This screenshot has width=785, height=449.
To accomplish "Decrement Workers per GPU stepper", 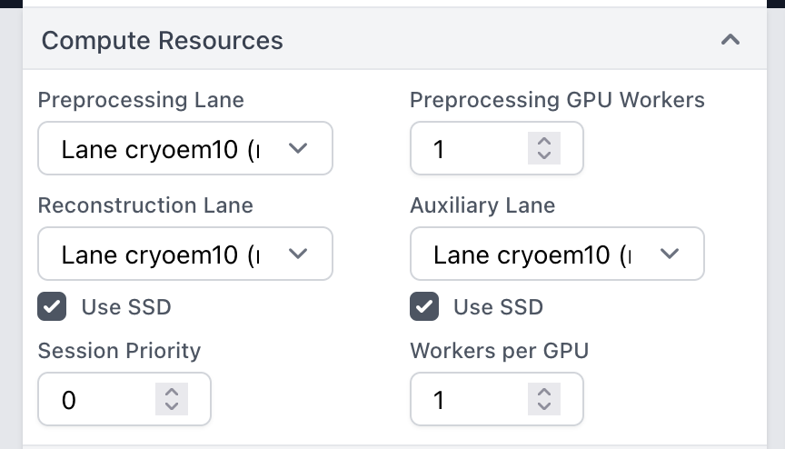I will point(543,407).
